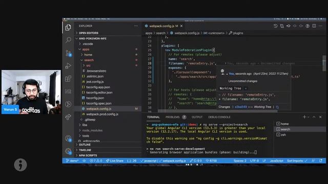Expand the tools folder
The height and width of the screenshot is (184, 328).
tap(108, 136)
